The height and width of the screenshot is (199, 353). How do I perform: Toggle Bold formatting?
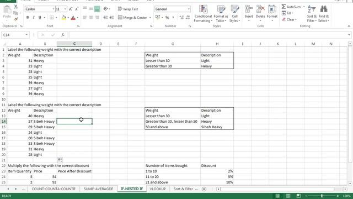coord(28,17)
